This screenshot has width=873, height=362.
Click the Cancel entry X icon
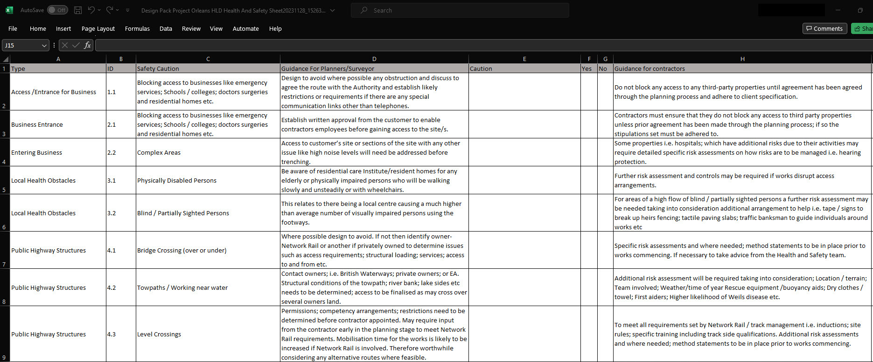65,45
